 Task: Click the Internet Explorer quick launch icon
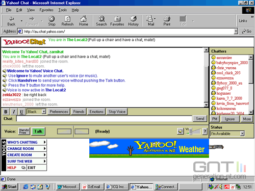point(25,187)
